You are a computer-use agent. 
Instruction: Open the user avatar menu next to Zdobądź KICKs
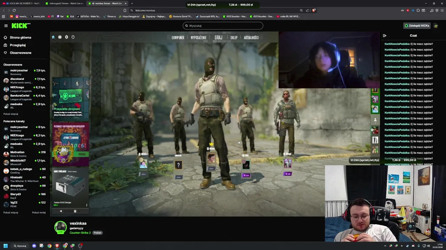(x=436, y=26)
